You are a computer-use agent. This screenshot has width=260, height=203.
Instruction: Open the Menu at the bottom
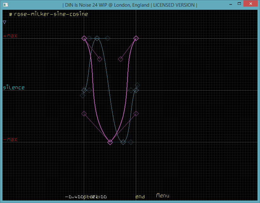pyautogui.click(x=162, y=196)
